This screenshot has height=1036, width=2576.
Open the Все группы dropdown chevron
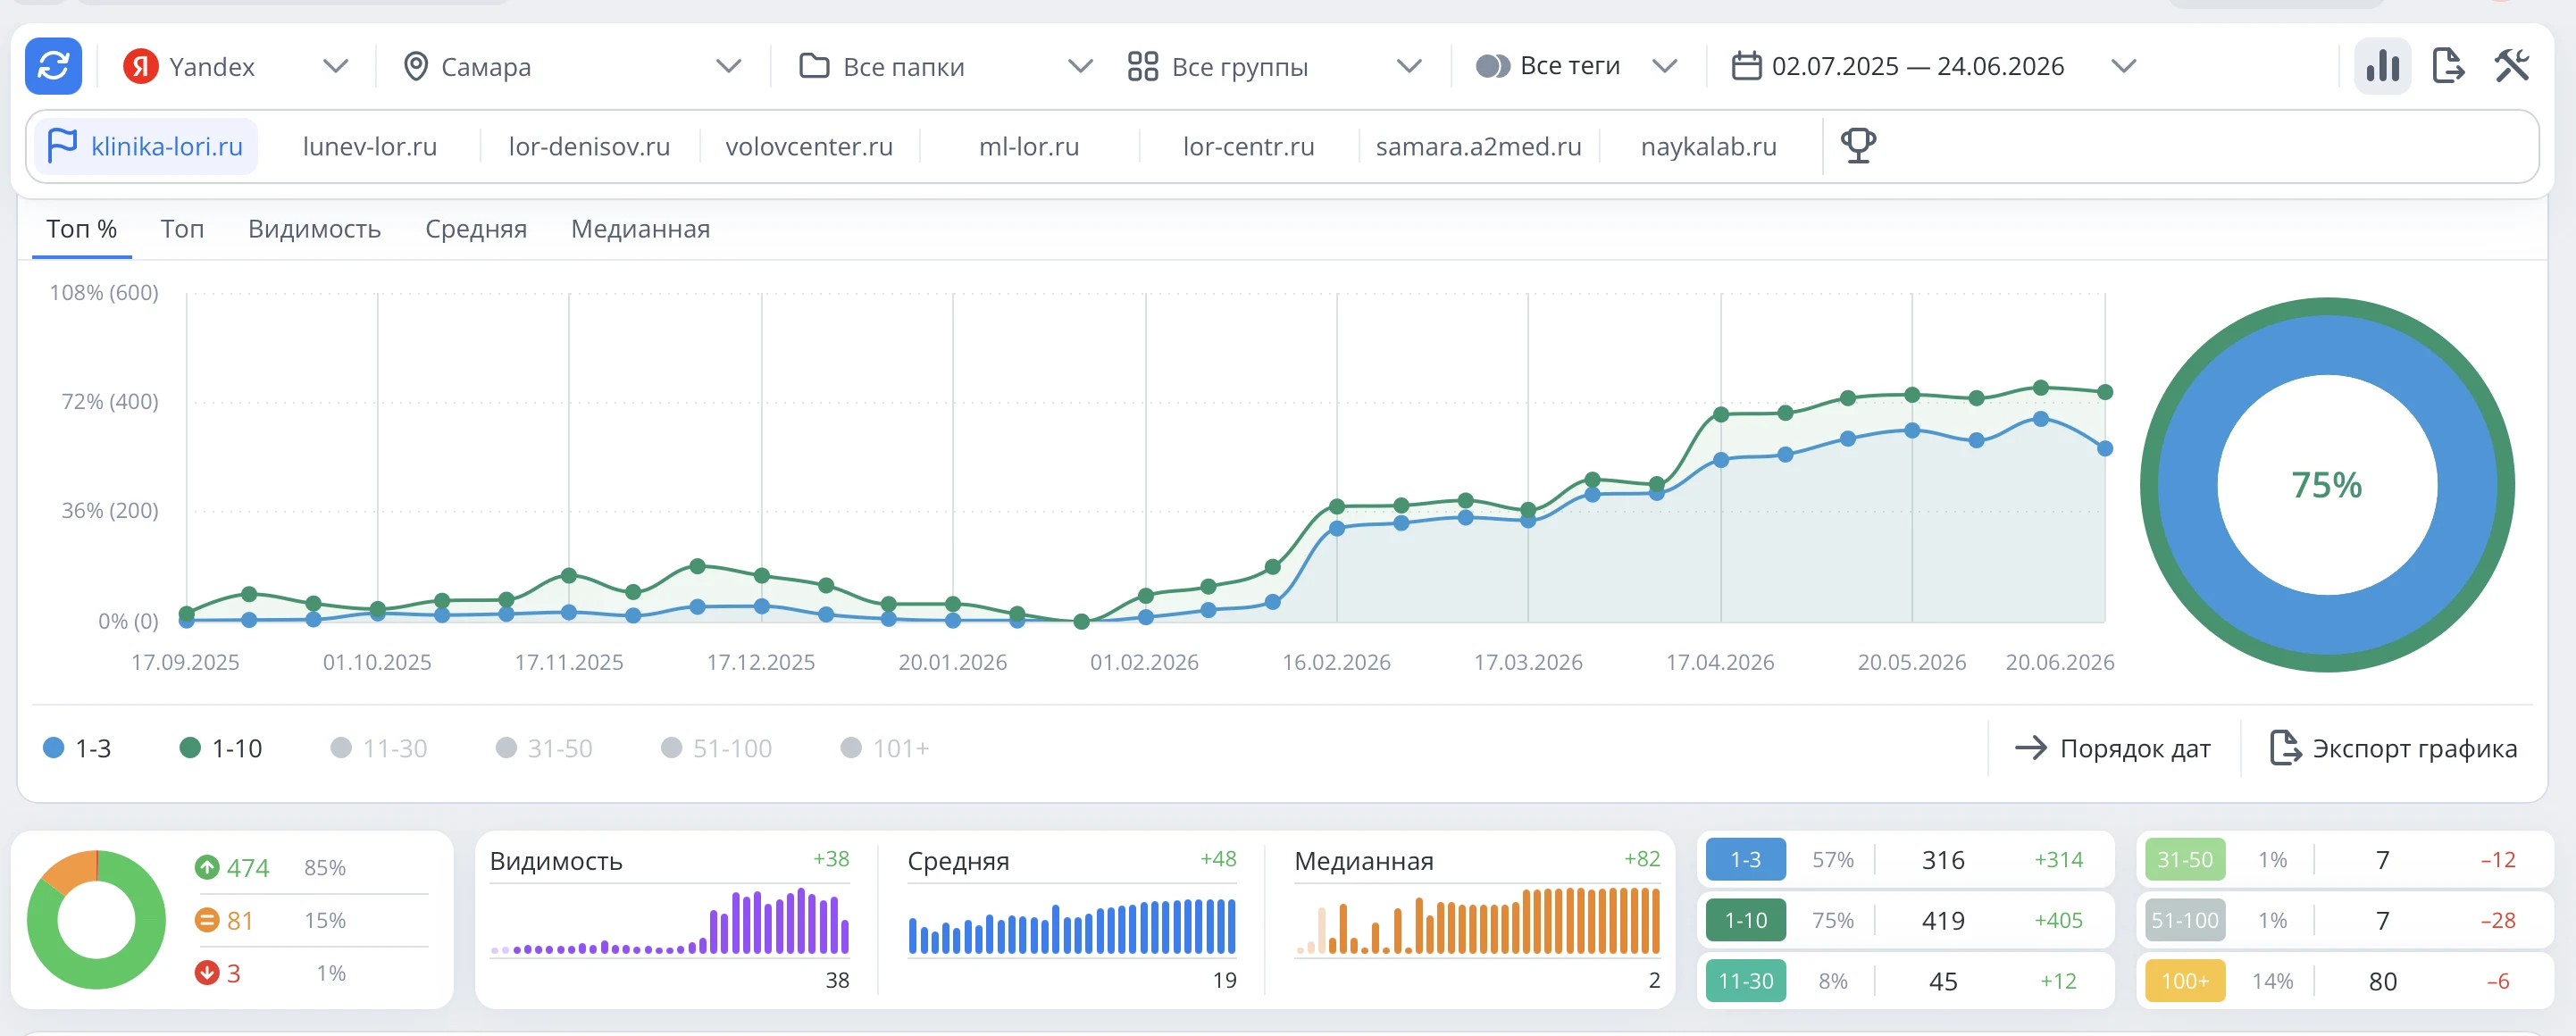[1409, 66]
